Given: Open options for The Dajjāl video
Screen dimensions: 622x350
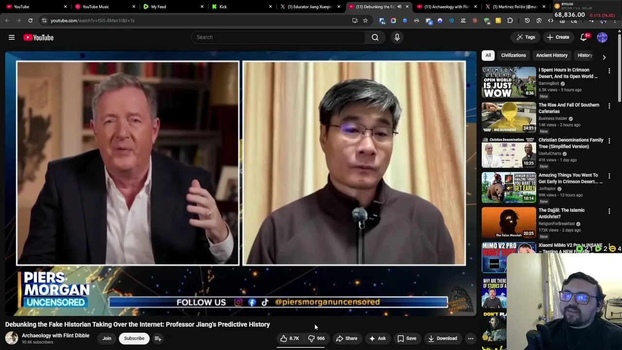Looking at the screenshot, I should click(609, 211).
